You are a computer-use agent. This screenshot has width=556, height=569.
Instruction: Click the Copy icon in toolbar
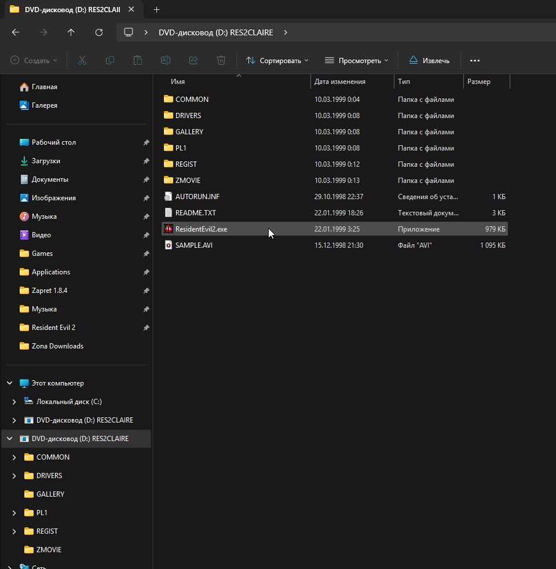point(109,60)
